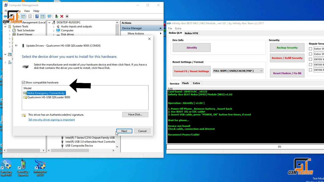The image size is (324, 182).
Task: Click Restore / Refill Security button
Action: pyautogui.click(x=287, y=58)
